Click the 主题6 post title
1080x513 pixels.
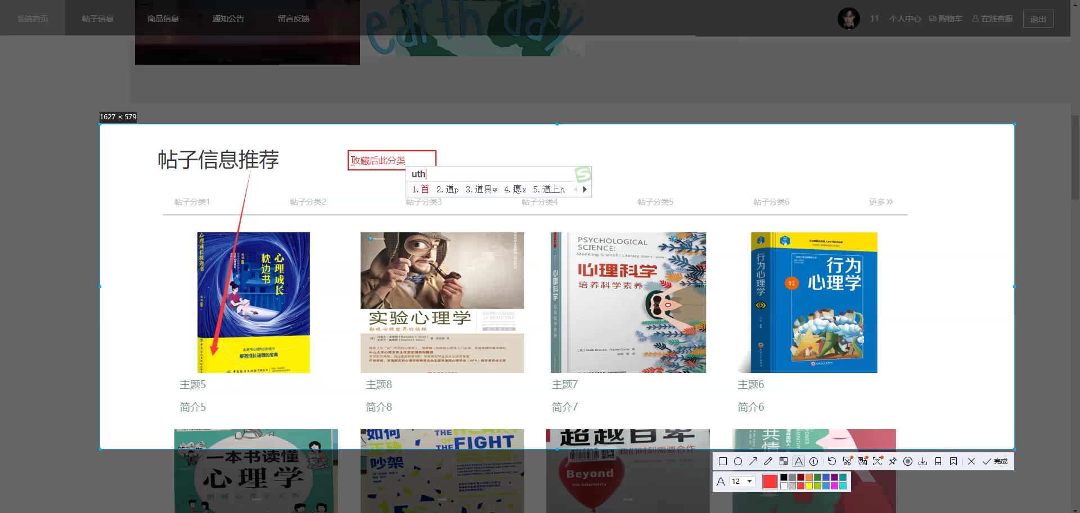click(751, 385)
